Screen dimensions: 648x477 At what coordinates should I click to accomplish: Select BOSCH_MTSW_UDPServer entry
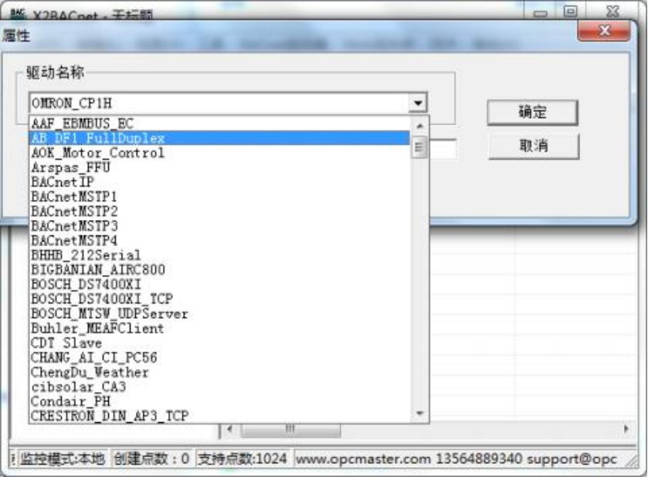(219, 313)
